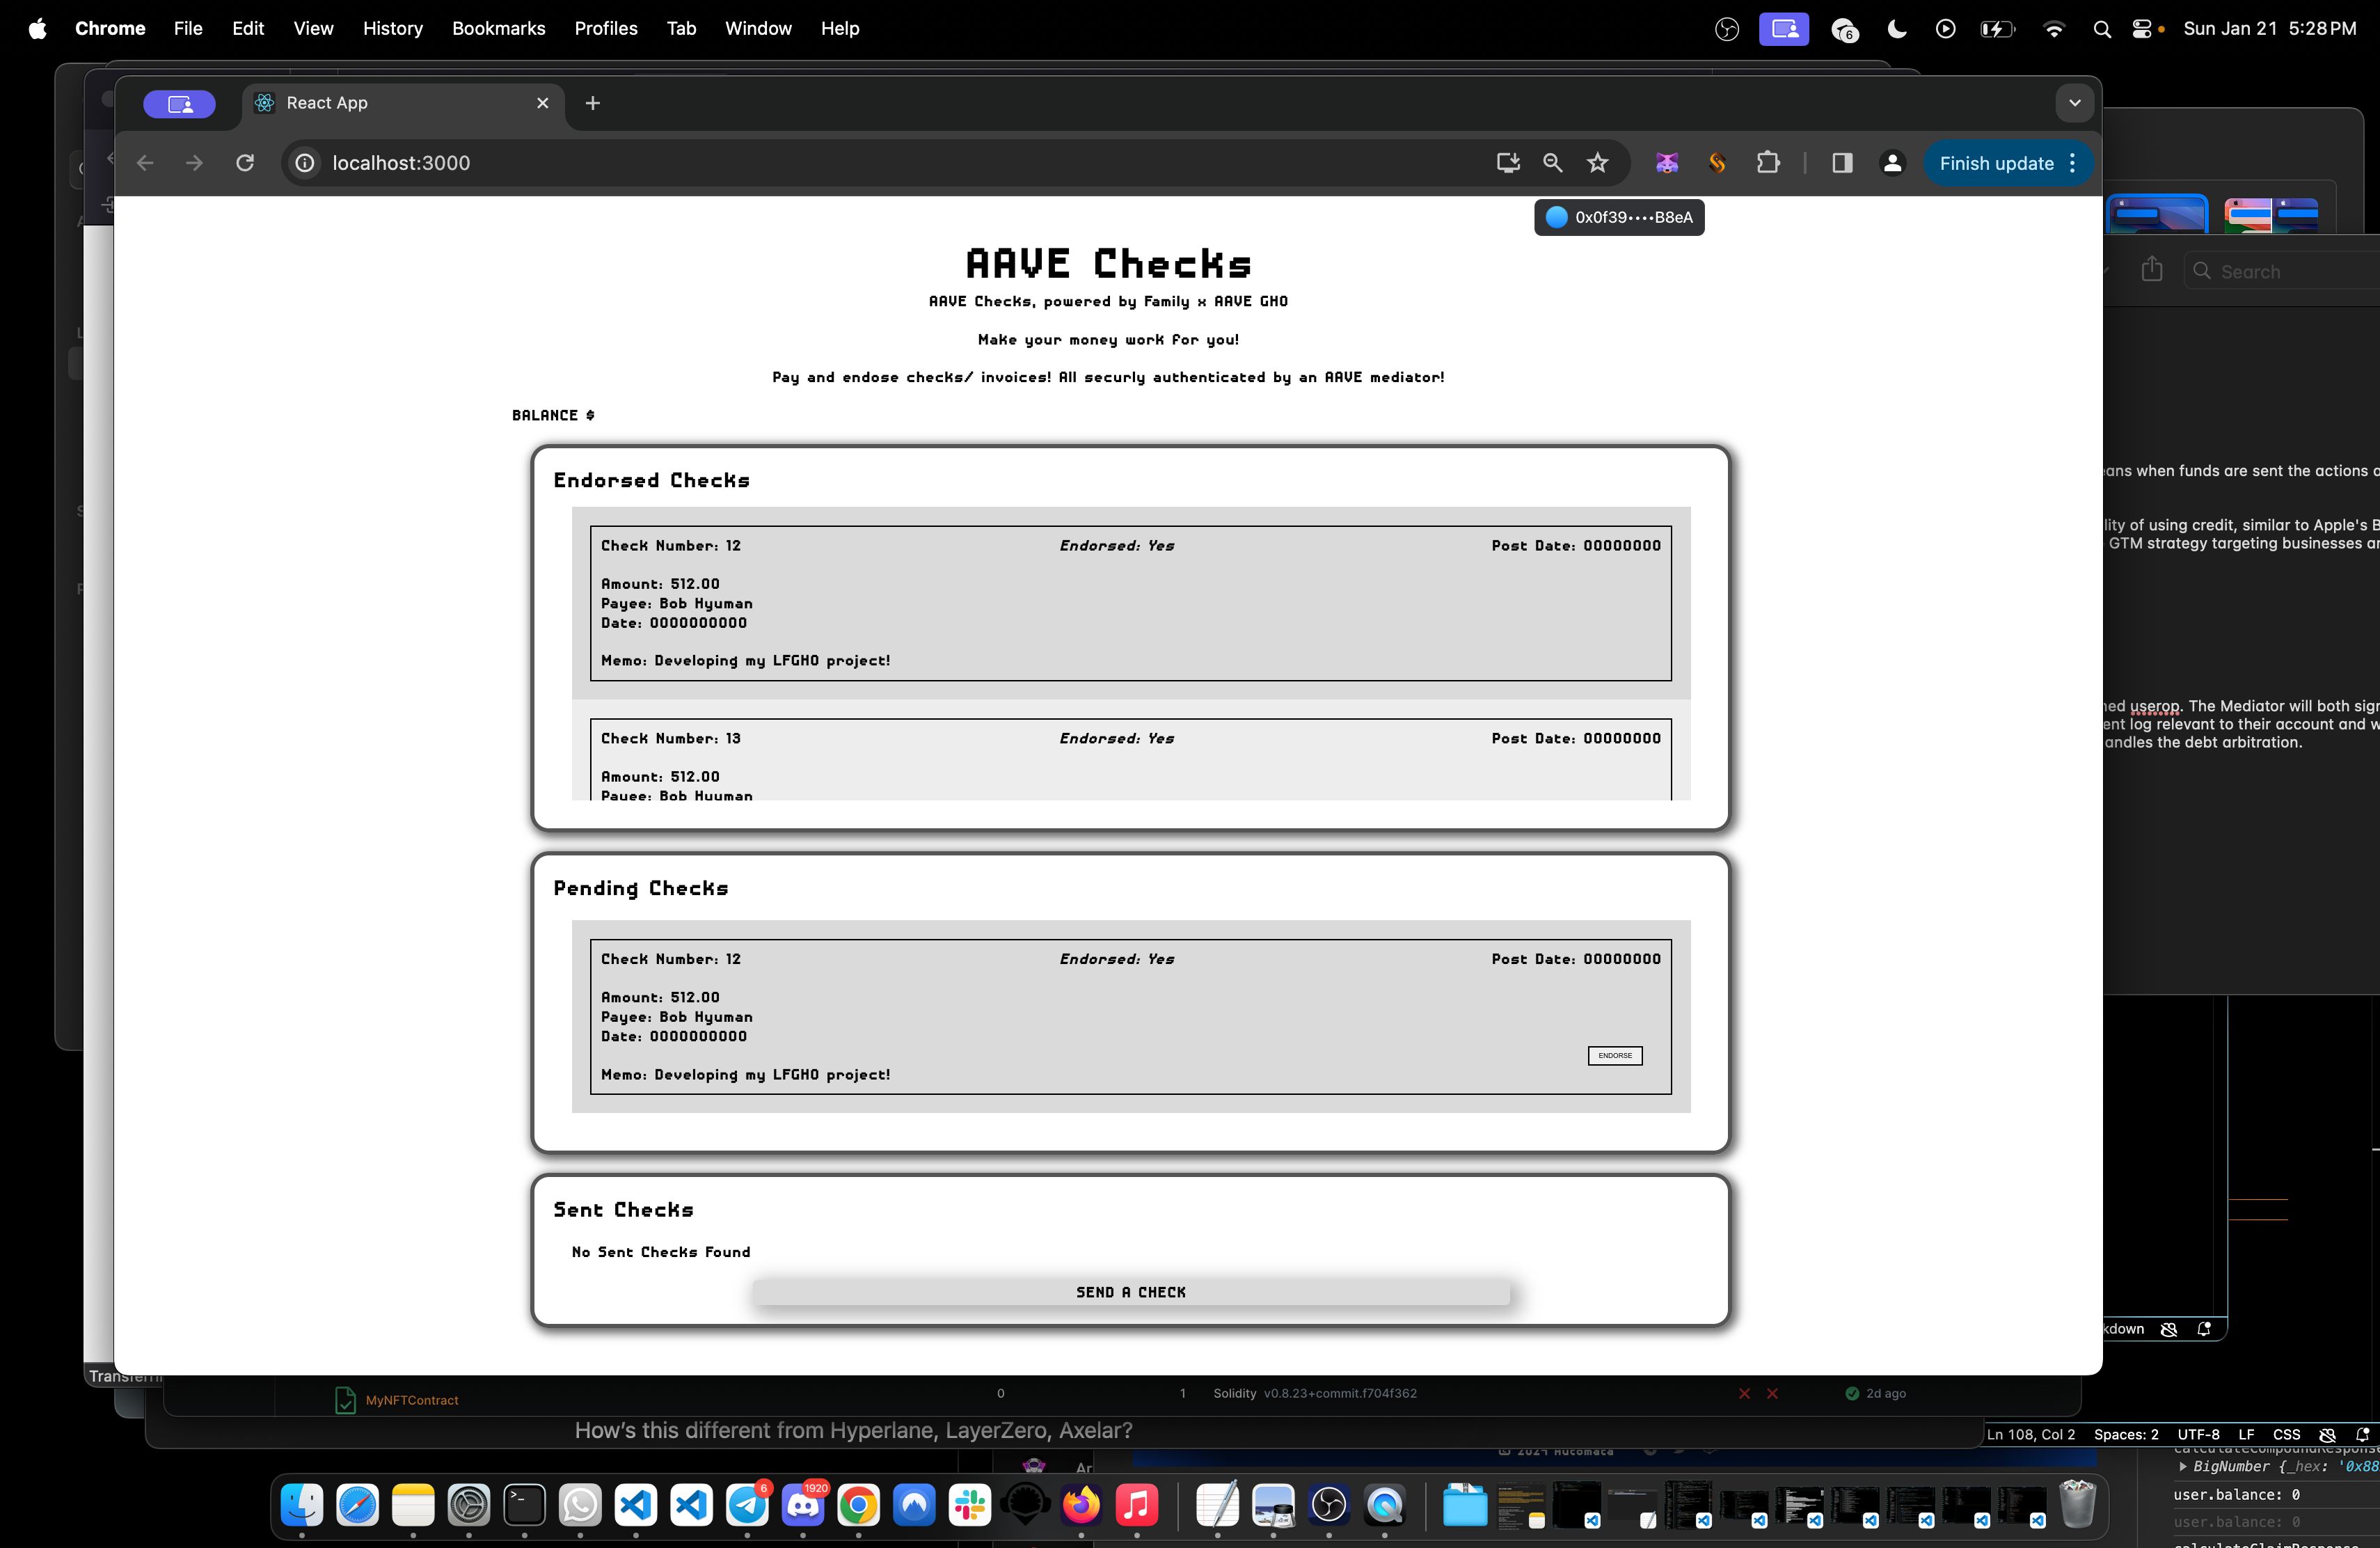This screenshot has height=1548, width=2380.
Task: Click the share icon in background window
Action: (x=2152, y=269)
